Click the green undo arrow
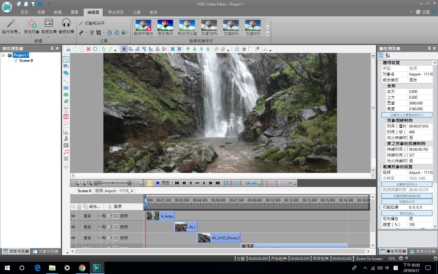This screenshot has height=274, width=438. click(x=103, y=49)
